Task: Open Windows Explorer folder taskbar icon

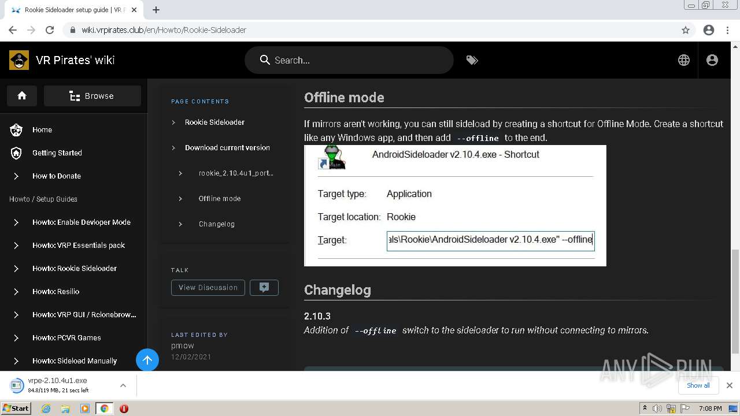Action: [65, 408]
